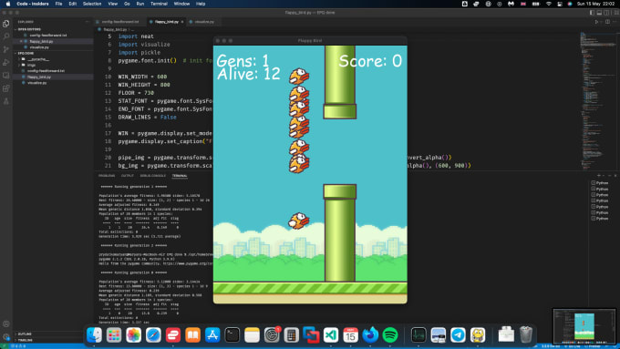Viewport: 620px width, 349px height.
Task: Collapse the Open Editors section
Action: pos(53,29)
